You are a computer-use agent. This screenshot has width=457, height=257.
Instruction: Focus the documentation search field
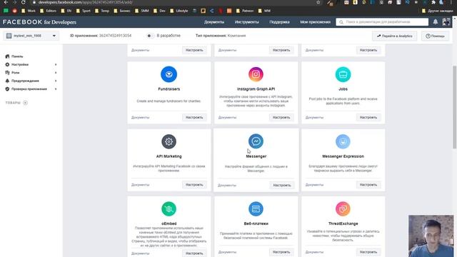coord(382,22)
